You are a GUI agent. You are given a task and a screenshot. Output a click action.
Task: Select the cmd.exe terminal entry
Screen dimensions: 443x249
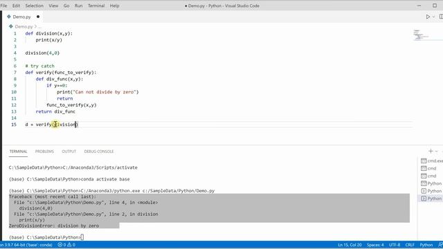[432, 161]
